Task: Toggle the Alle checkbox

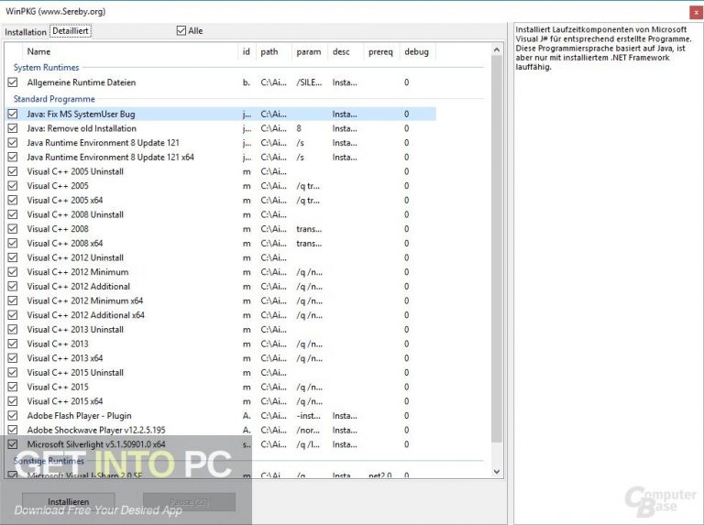Action: (181, 30)
